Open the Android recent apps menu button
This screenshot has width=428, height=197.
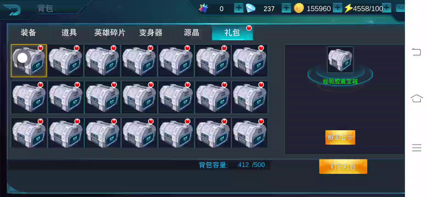click(x=416, y=148)
